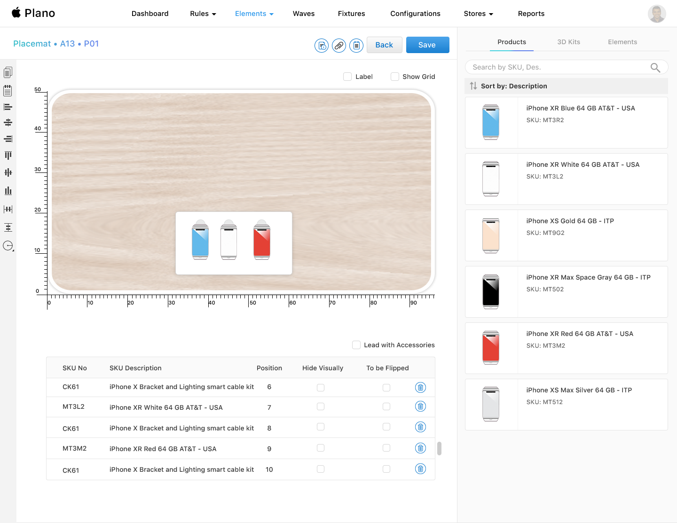Select the blue iPhone on the placemat

coord(200,240)
